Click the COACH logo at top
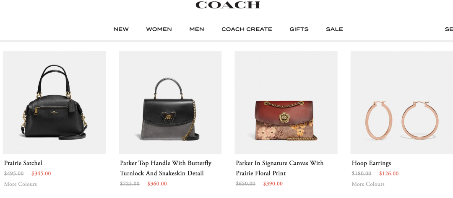 click(228, 5)
